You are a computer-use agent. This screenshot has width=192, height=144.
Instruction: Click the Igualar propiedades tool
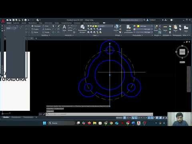(128, 29)
